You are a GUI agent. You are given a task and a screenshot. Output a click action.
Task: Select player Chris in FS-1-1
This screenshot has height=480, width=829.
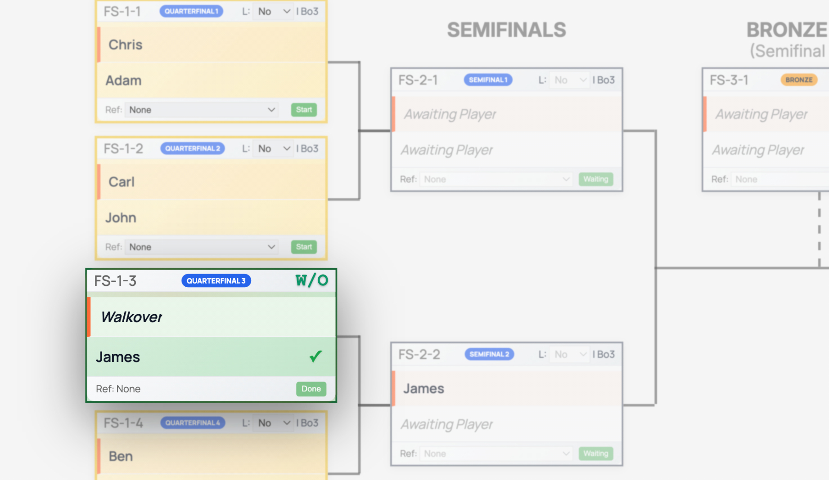click(126, 44)
